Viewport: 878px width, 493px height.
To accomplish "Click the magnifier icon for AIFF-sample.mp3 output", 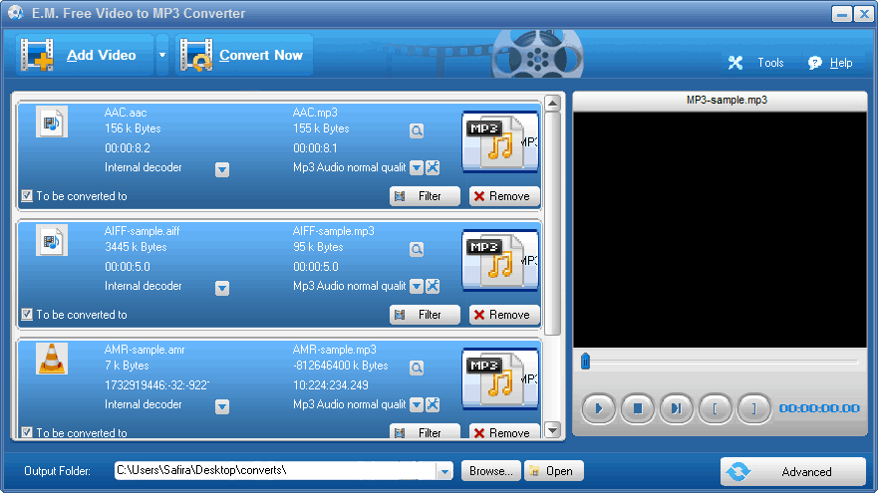I will [x=416, y=250].
